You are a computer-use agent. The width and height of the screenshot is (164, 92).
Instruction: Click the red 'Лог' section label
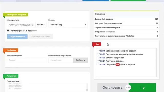coord(97,44)
